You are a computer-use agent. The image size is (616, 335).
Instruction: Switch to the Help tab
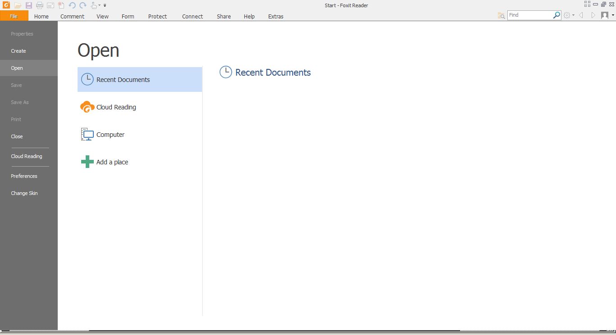pos(249,16)
